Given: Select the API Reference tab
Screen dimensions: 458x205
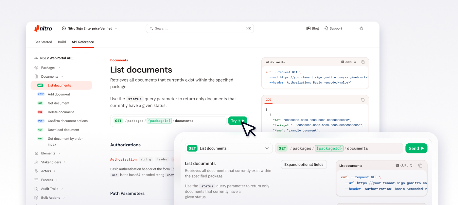Looking at the screenshot, I should pos(83,42).
